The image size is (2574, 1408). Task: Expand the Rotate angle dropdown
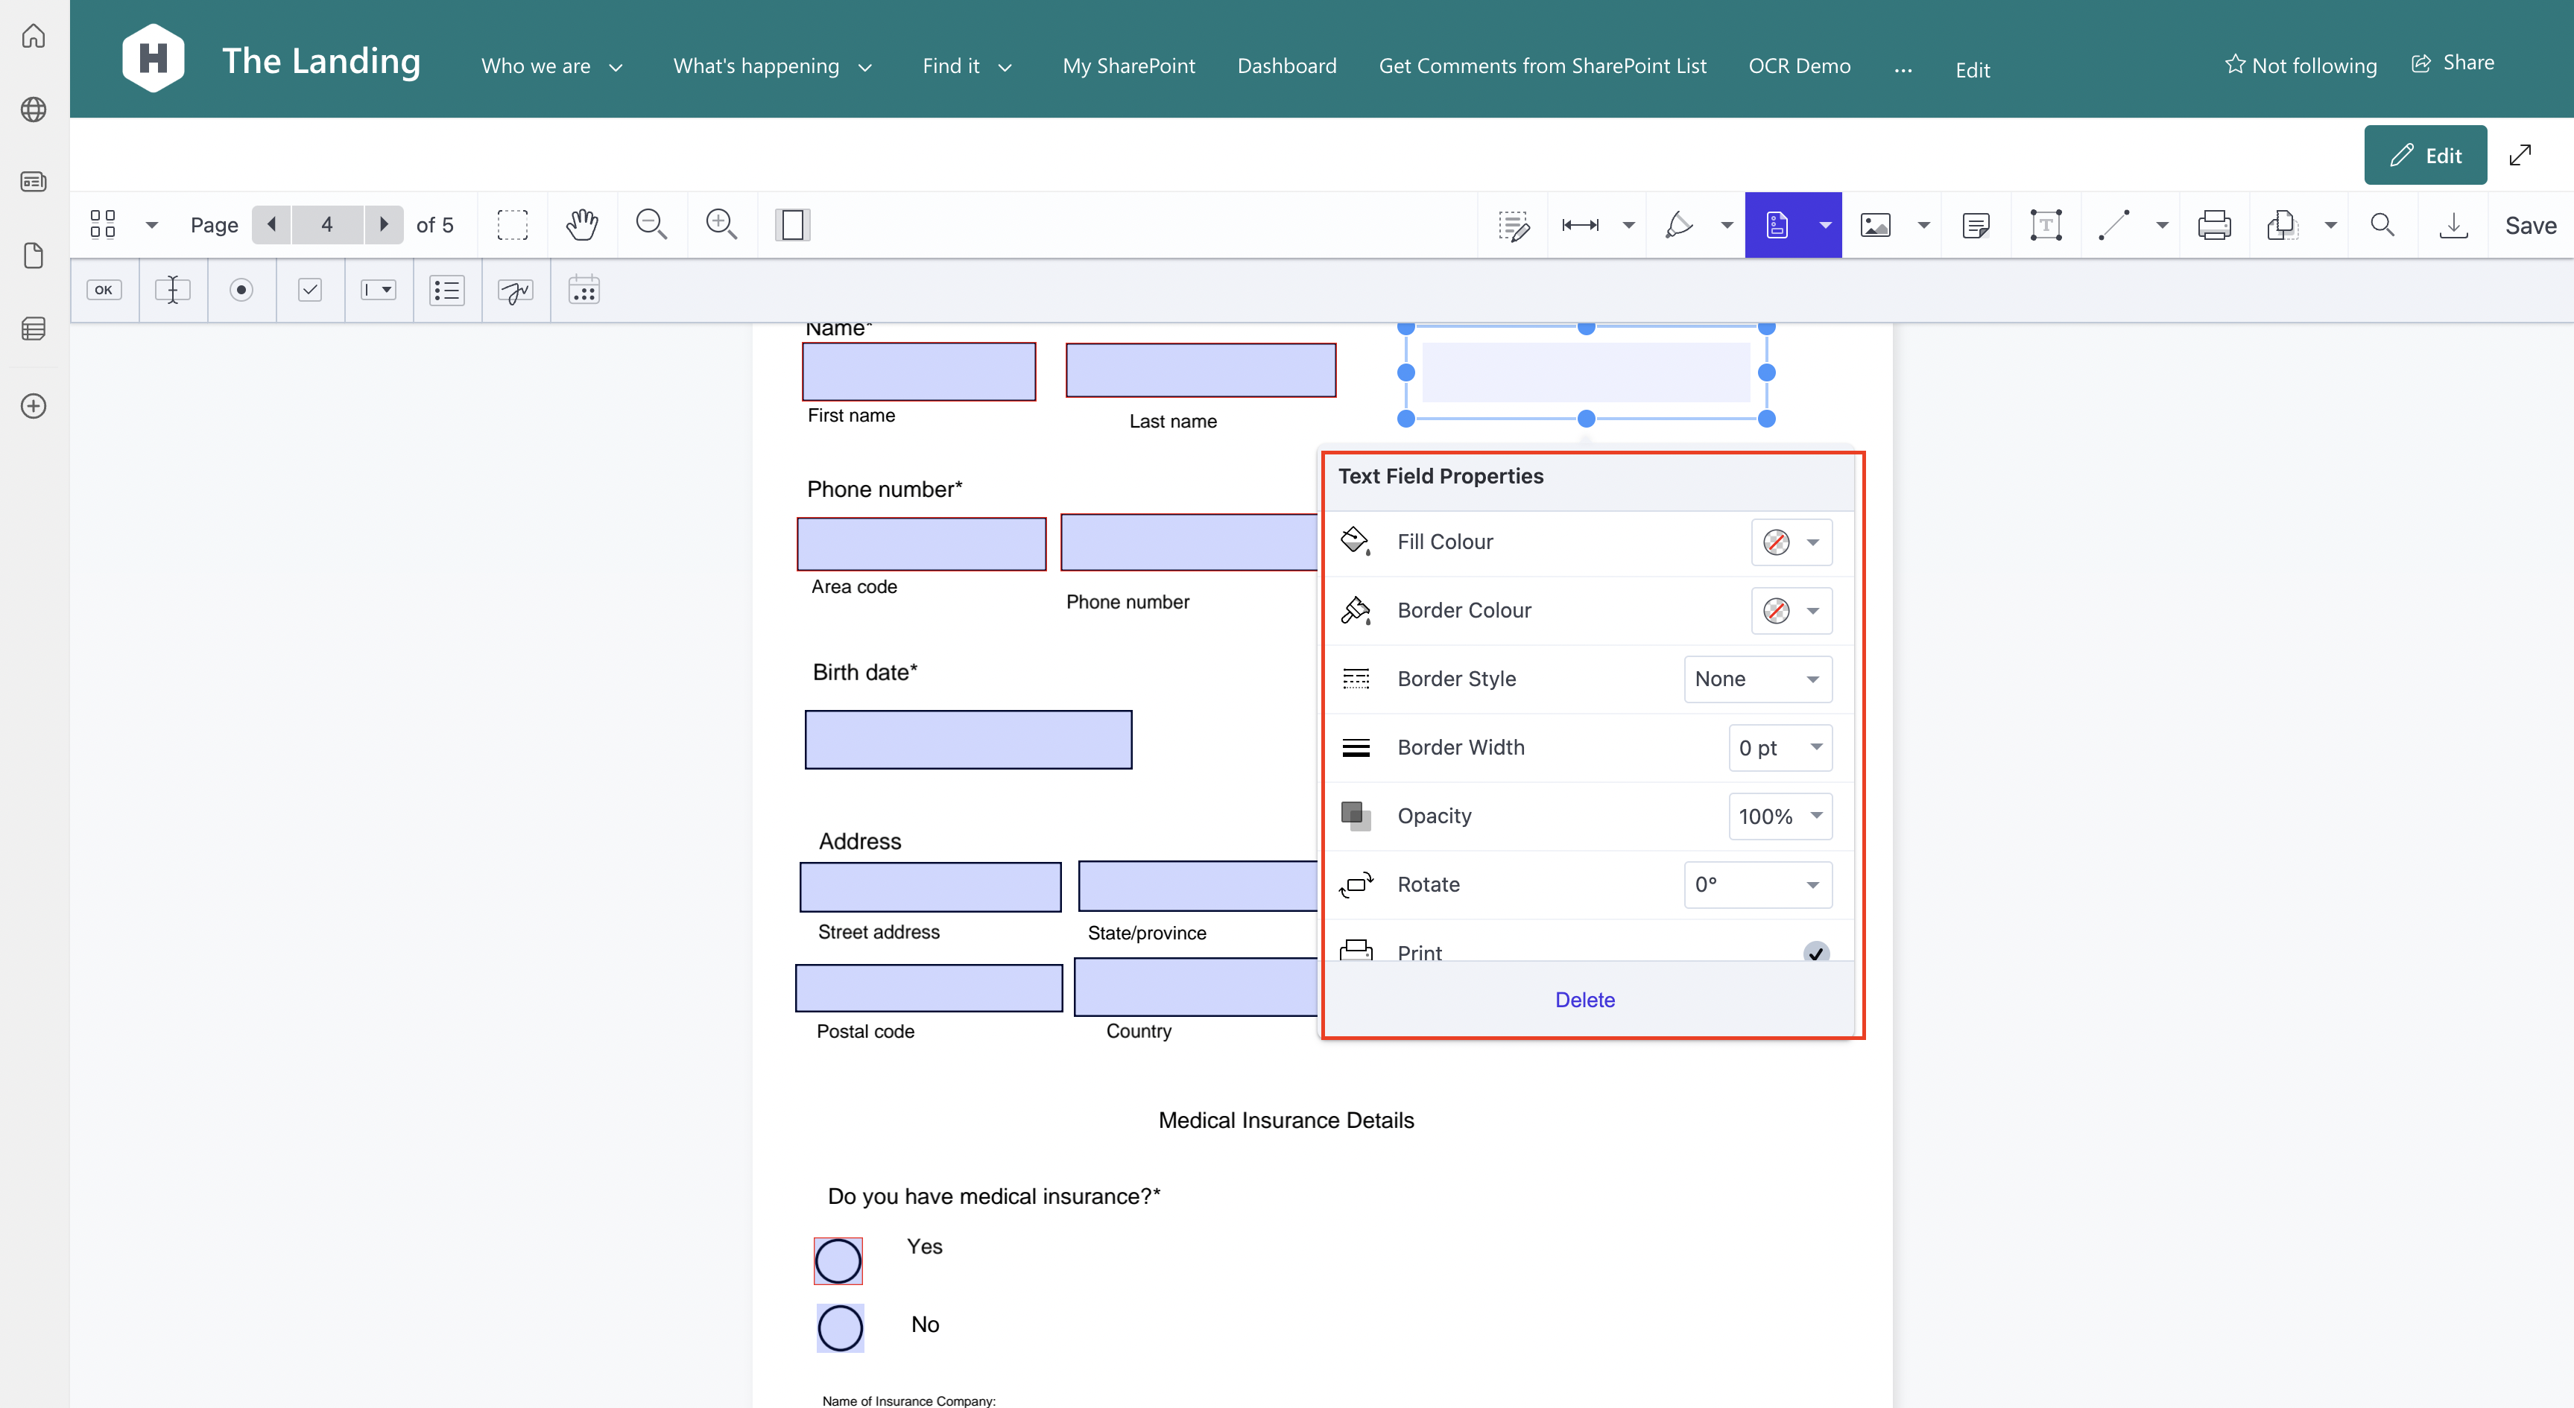[x=1756, y=885]
